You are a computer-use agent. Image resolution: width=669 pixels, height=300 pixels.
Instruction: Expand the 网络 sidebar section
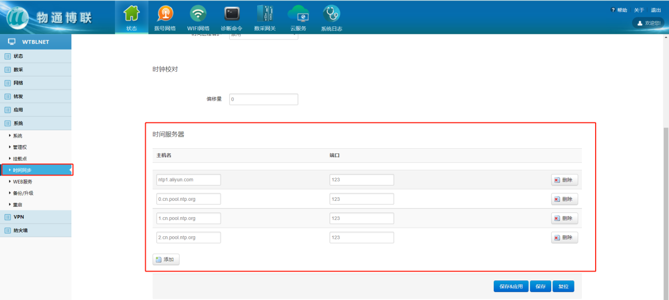pos(18,83)
